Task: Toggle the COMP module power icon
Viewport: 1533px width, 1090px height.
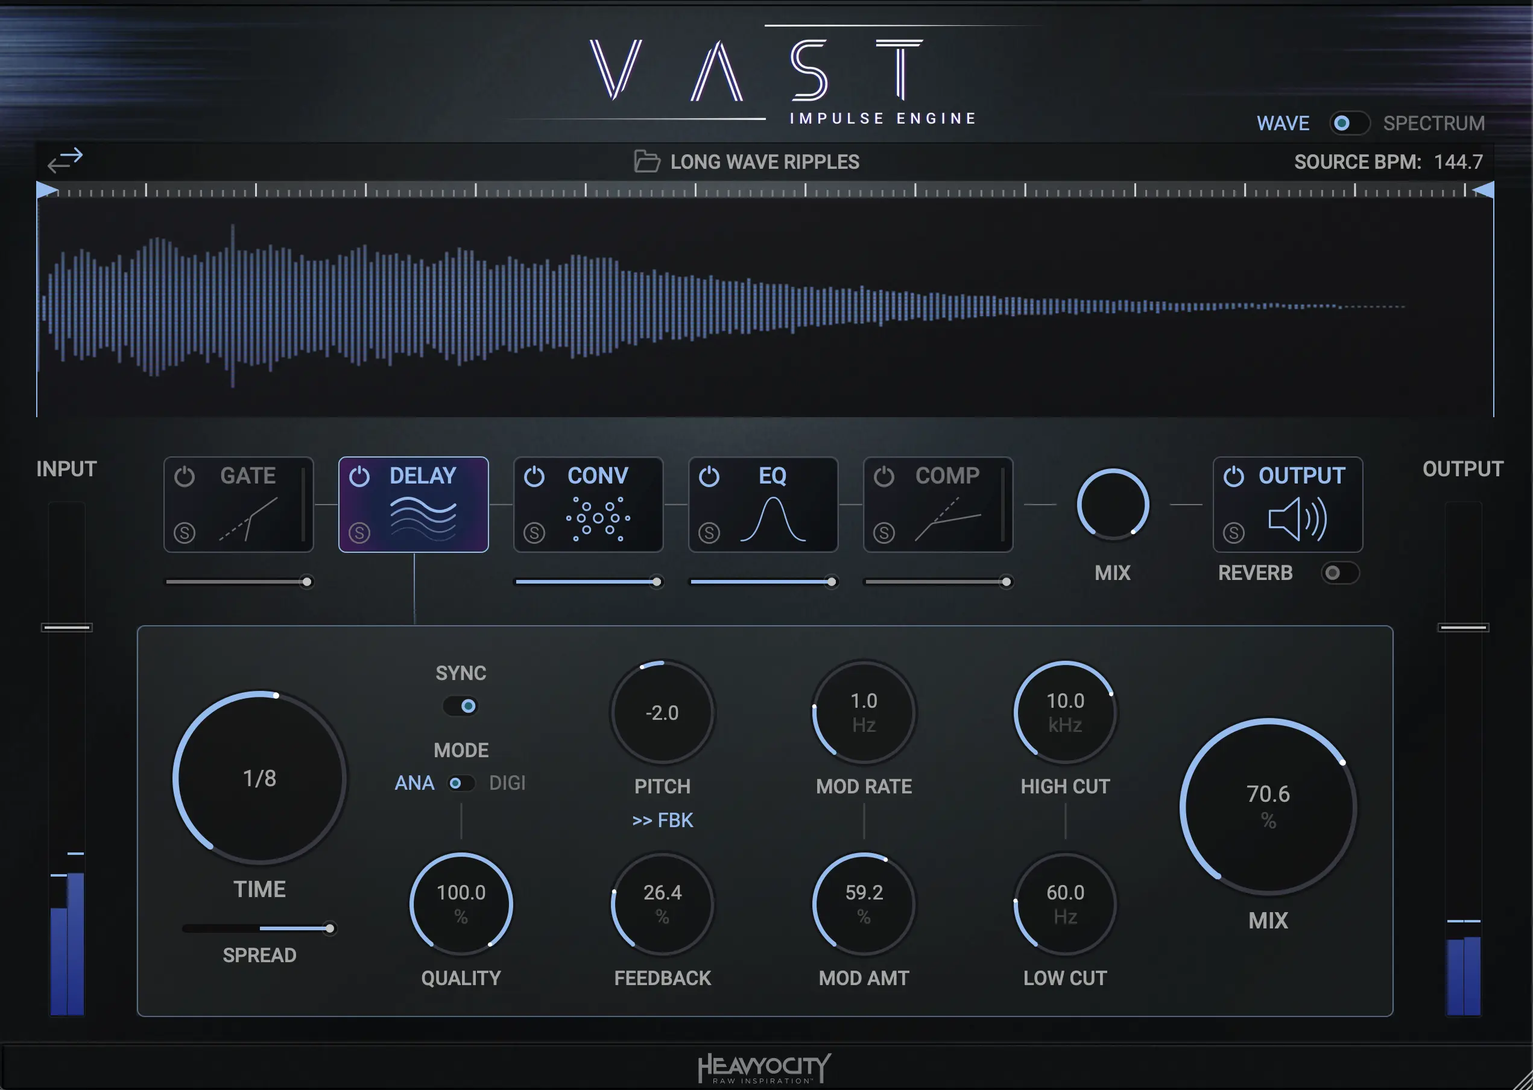Action: tap(884, 476)
